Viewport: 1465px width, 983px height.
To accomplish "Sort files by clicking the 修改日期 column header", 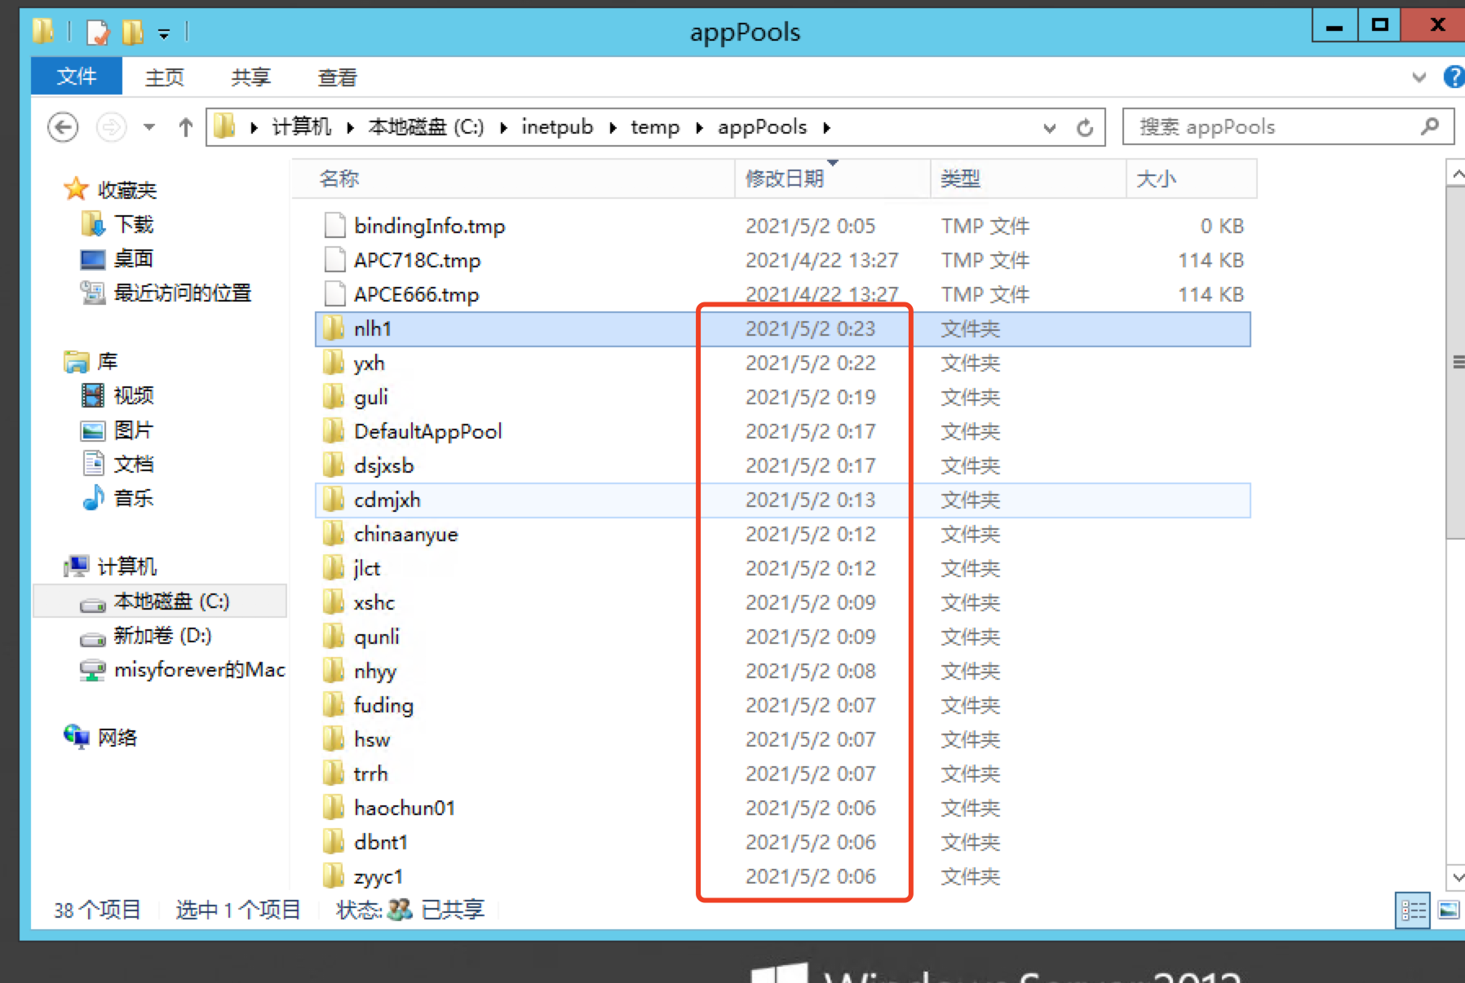I will click(x=785, y=179).
